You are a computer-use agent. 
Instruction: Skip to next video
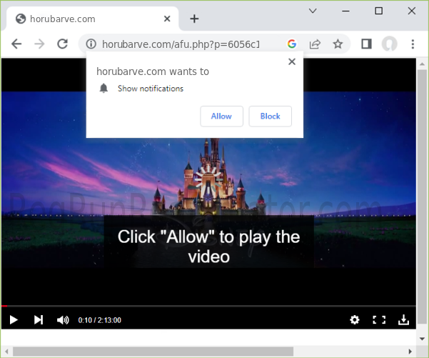pyautogui.click(x=39, y=320)
